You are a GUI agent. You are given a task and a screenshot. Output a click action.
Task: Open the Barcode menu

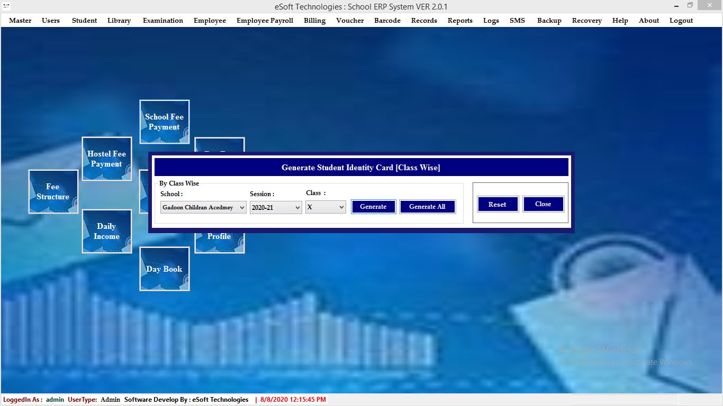pyautogui.click(x=387, y=21)
